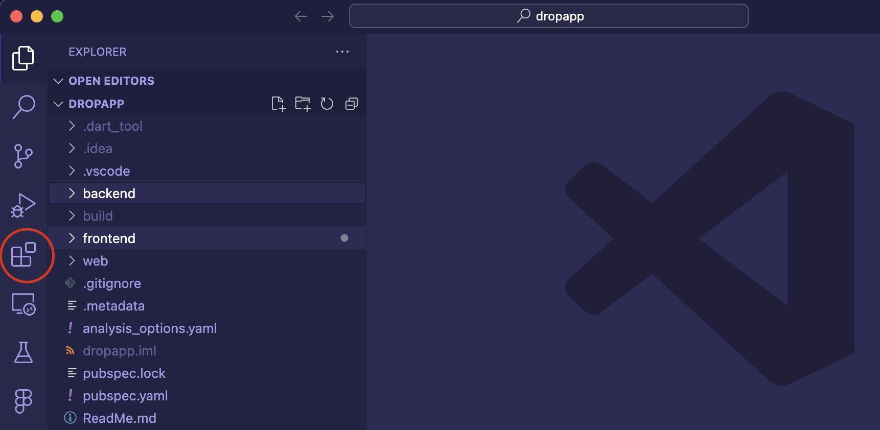880x430 pixels.
Task: Click the New Folder icon in DROPAPP header
Action: pyautogui.click(x=303, y=104)
